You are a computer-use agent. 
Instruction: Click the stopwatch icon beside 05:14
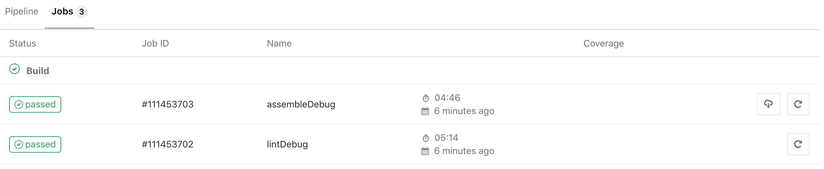coord(425,138)
